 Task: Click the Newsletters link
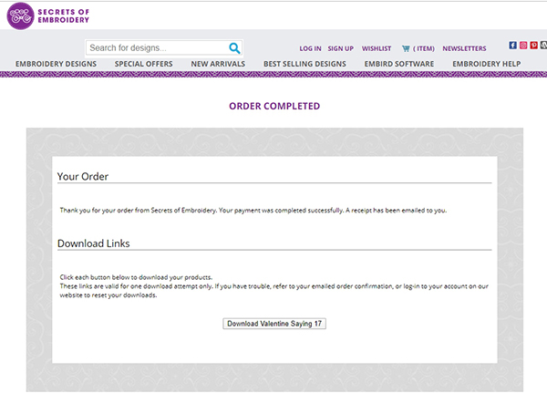[464, 48]
